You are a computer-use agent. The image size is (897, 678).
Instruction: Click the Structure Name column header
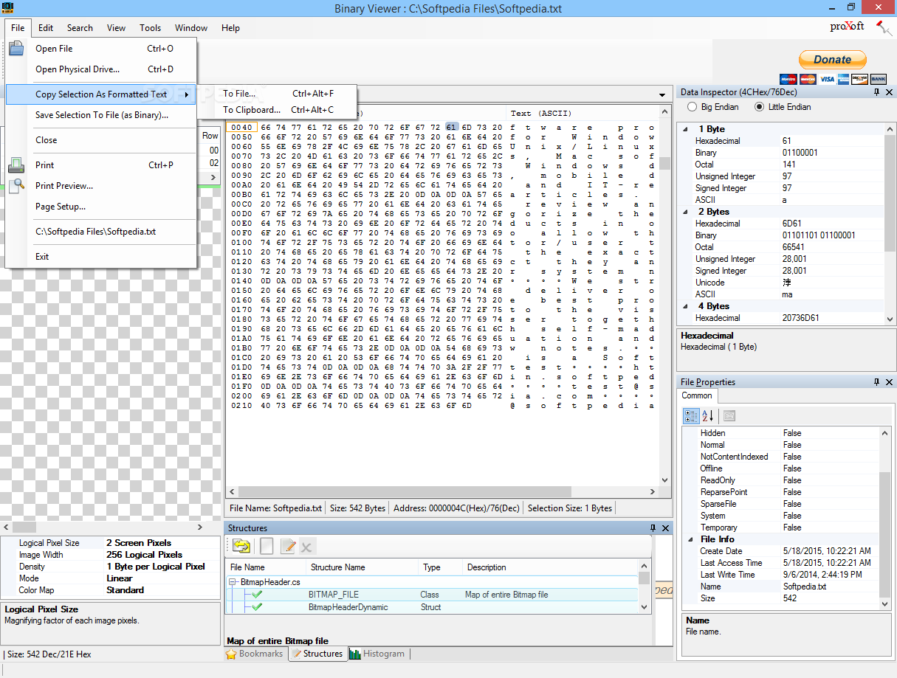coord(362,567)
